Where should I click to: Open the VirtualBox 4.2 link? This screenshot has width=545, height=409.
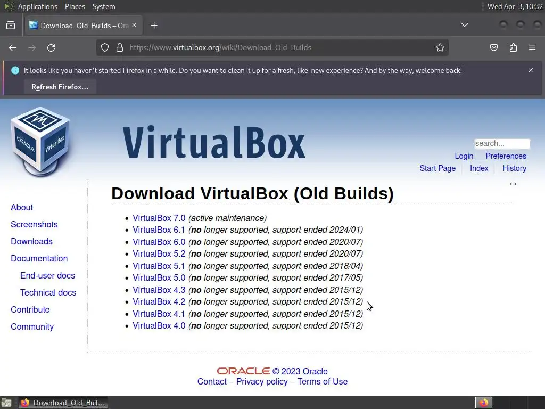(159, 302)
